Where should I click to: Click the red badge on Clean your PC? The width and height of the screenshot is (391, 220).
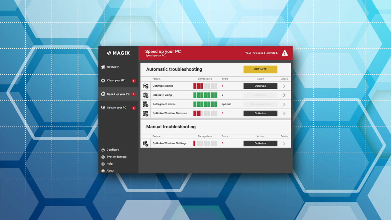click(x=134, y=81)
